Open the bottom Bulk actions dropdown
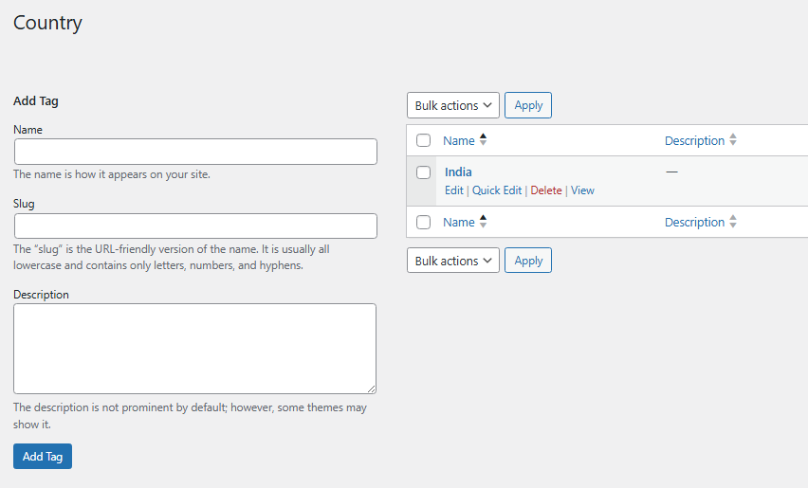Screen dimensions: 808x488 coord(453,261)
